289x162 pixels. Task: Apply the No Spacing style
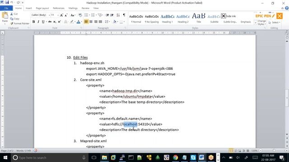[152, 18]
